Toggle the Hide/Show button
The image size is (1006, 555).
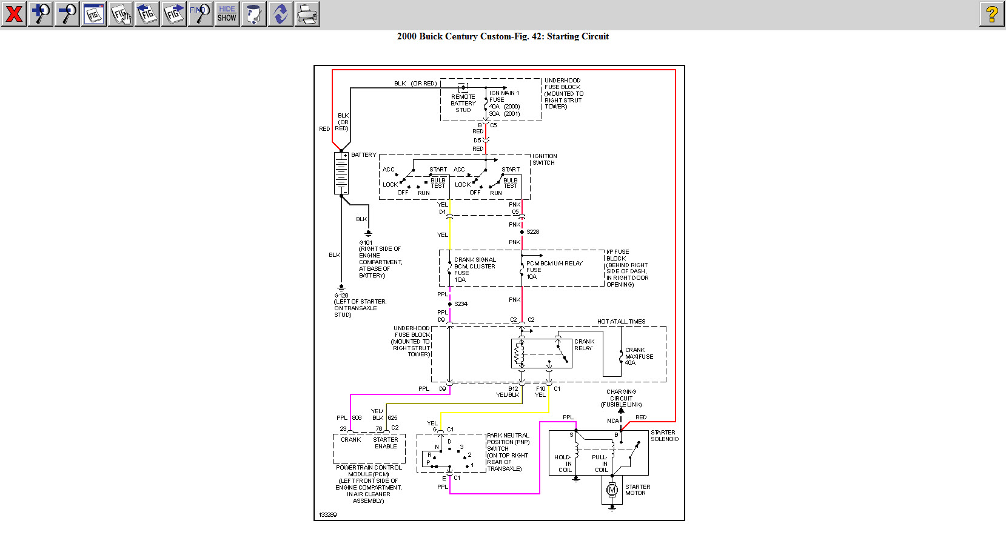(227, 13)
